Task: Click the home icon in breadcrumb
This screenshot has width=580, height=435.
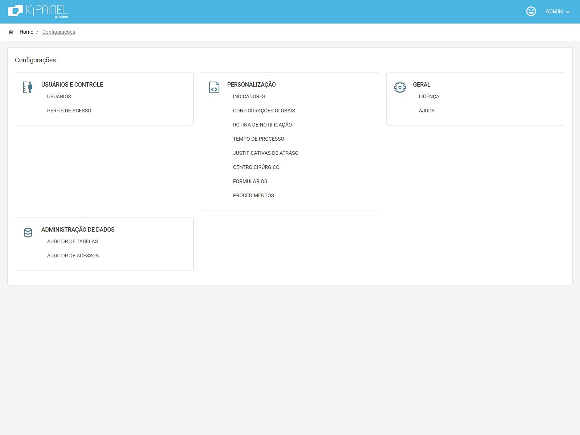Action: [x=11, y=32]
